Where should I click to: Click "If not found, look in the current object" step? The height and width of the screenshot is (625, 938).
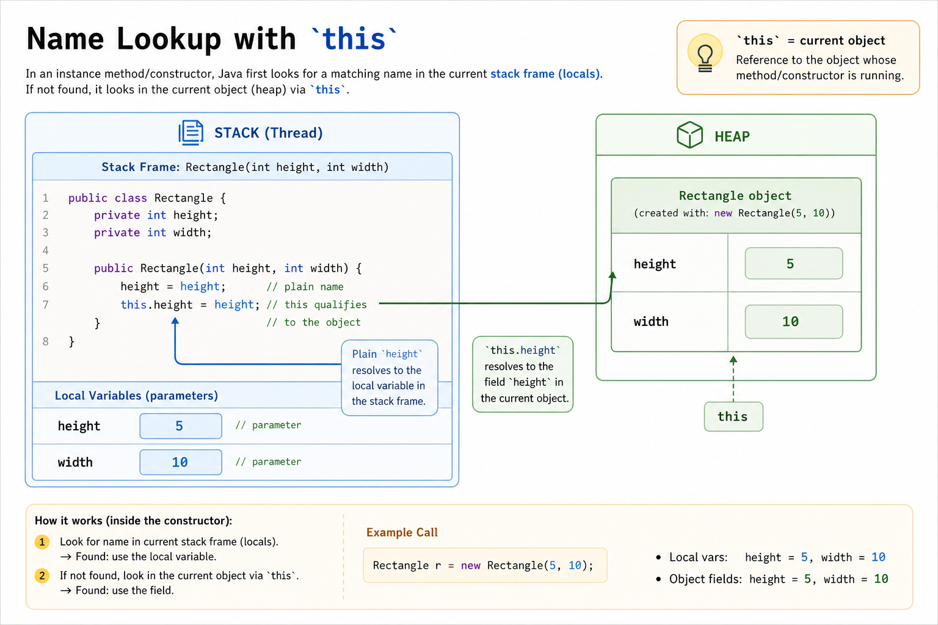click(x=180, y=576)
